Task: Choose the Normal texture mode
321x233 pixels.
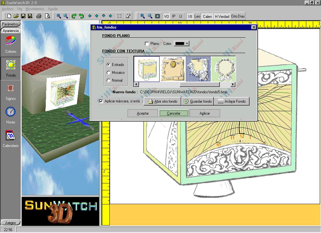Action: click(108, 80)
